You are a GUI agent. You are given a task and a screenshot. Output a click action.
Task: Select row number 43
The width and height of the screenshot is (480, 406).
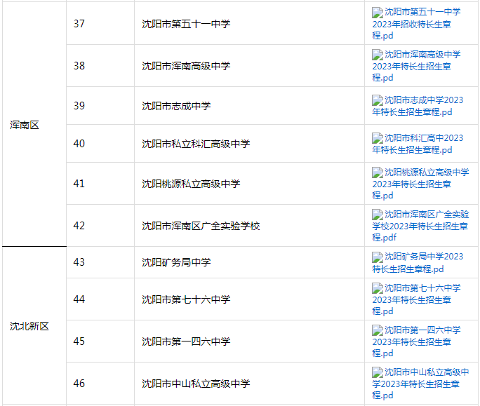[79, 262]
